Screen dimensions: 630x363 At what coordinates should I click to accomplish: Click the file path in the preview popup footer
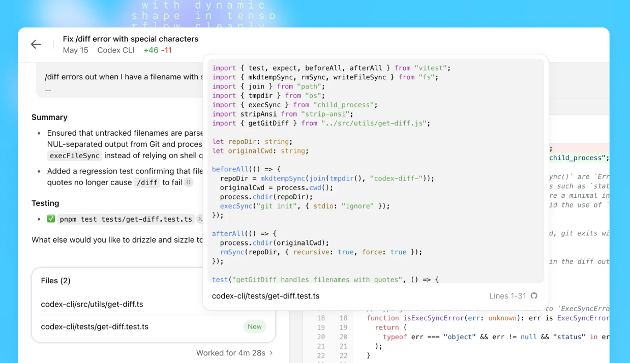pyautogui.click(x=265, y=296)
